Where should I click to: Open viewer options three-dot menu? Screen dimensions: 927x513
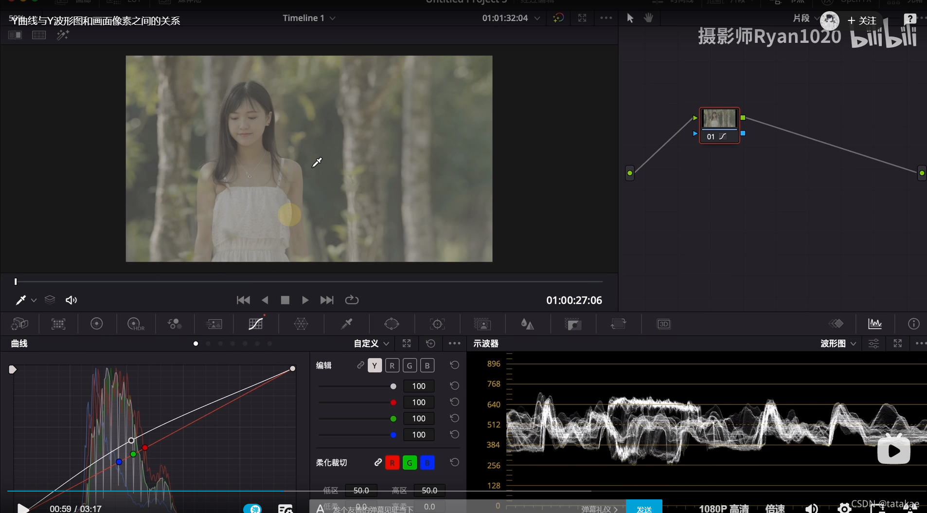click(606, 18)
